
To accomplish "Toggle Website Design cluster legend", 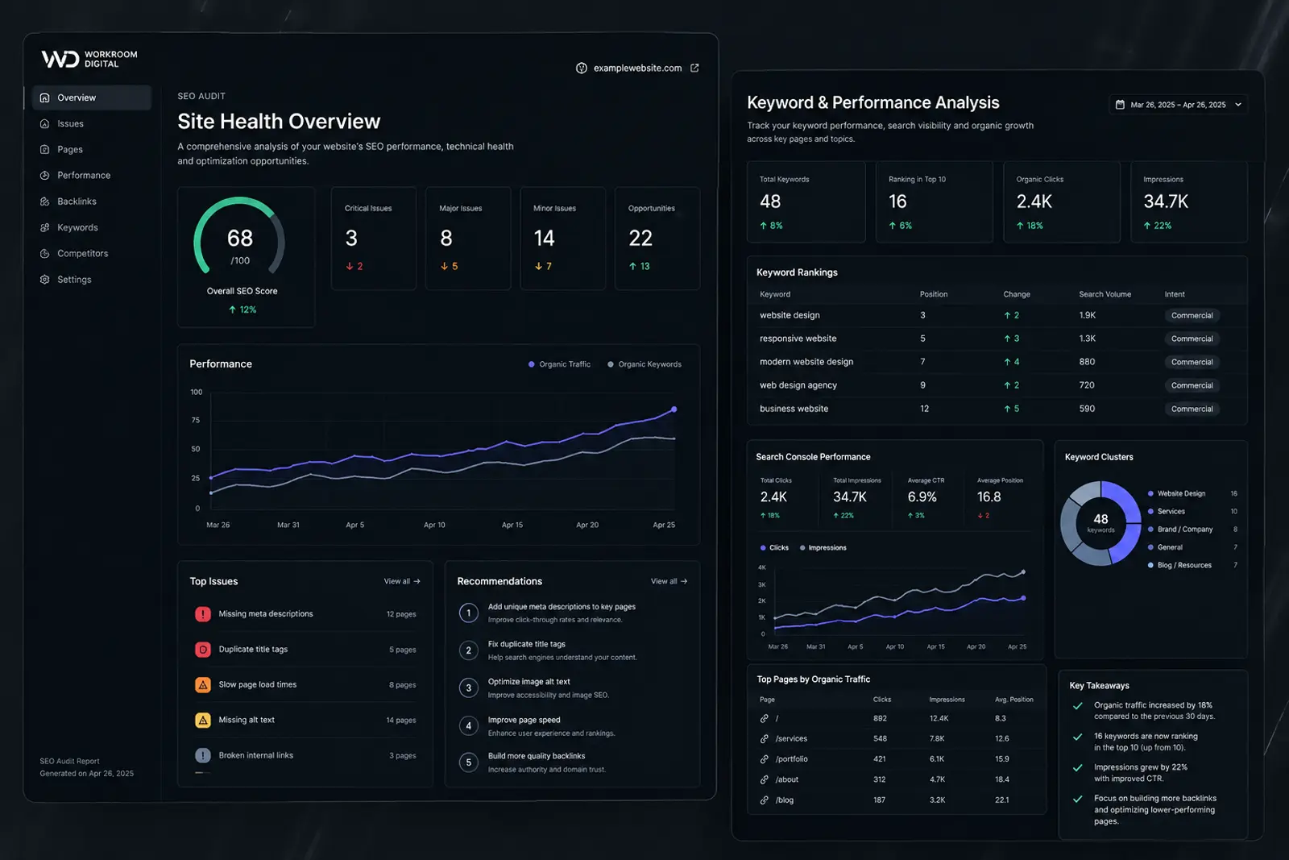I will [1177, 493].
